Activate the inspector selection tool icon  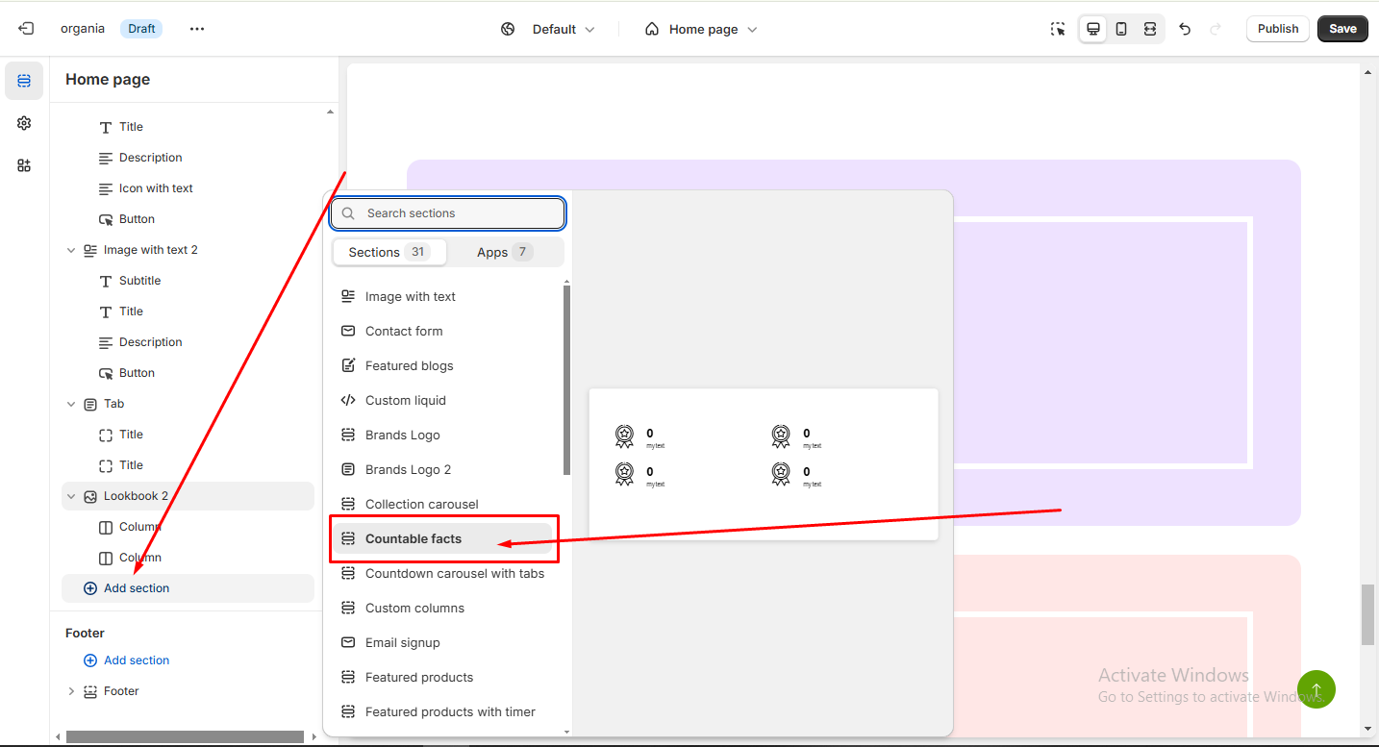(x=1058, y=29)
